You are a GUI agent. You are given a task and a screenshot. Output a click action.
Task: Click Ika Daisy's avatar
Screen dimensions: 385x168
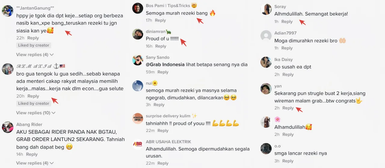click(266, 62)
